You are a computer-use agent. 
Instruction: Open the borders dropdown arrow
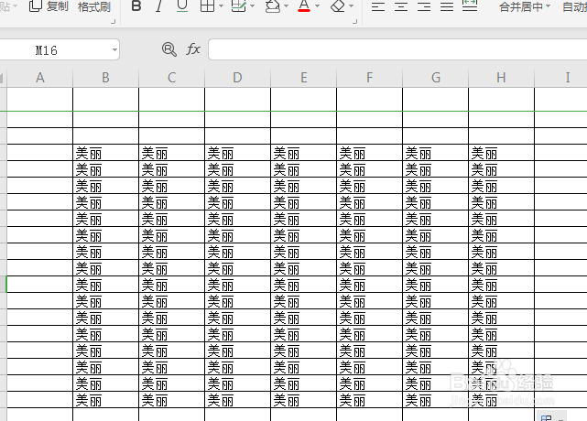(221, 6)
